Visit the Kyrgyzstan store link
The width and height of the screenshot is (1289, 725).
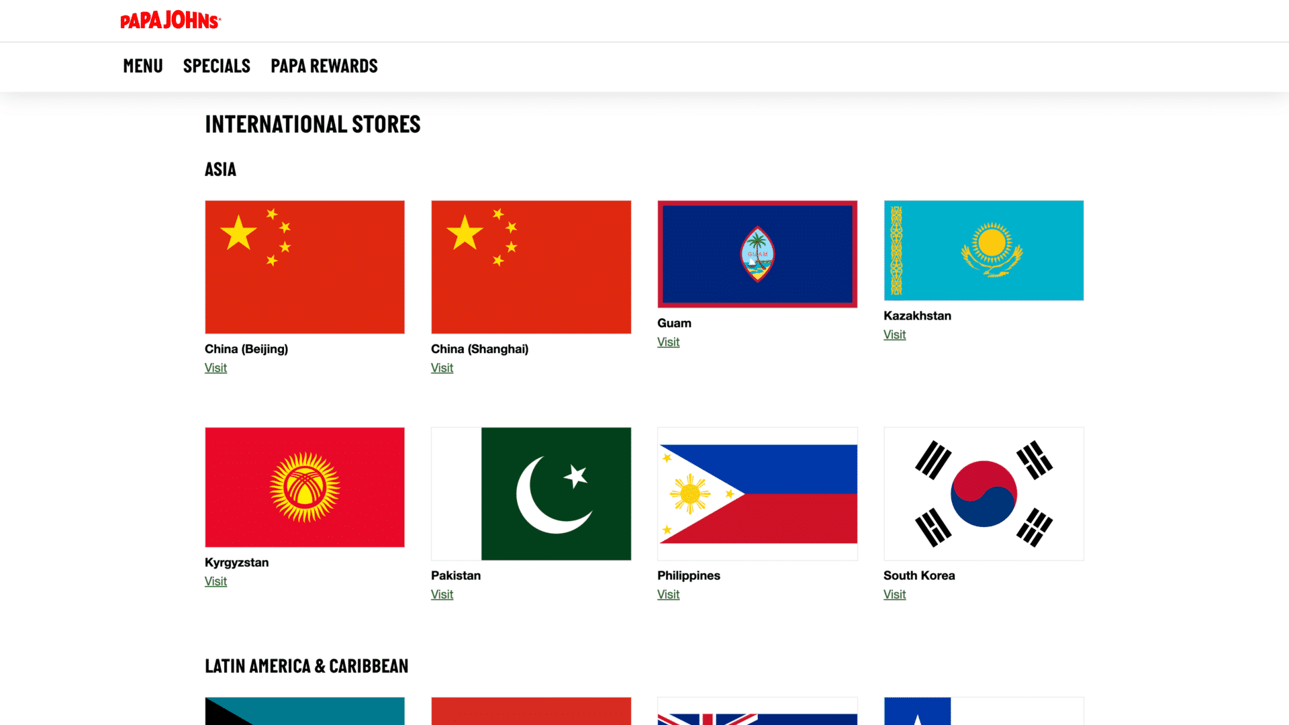click(x=216, y=581)
